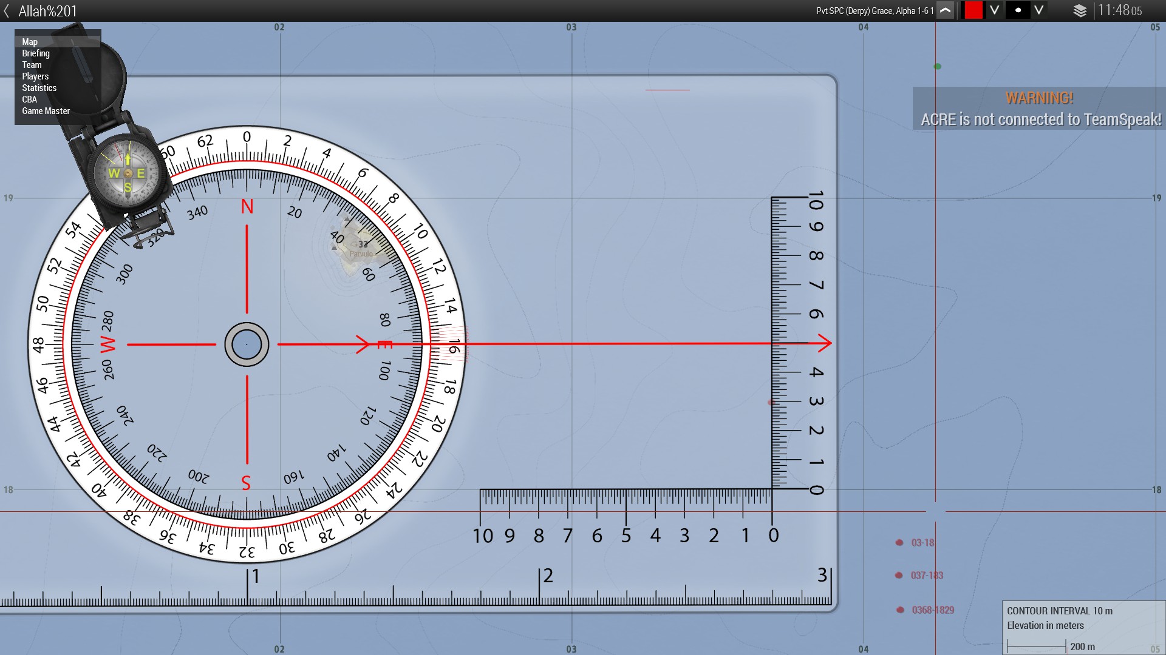Pick the red color swatch in top bar
This screenshot has height=655, width=1166.
pyautogui.click(x=973, y=10)
